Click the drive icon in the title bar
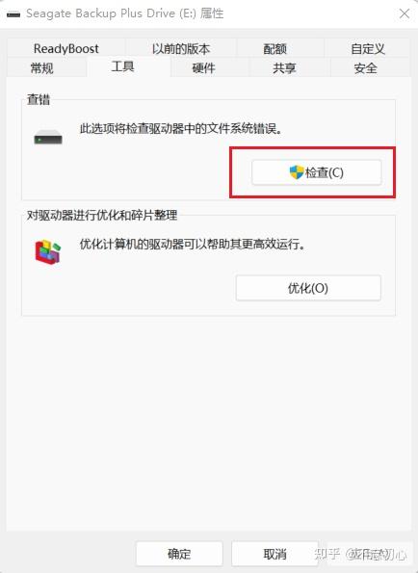The width and height of the screenshot is (418, 573). (13, 14)
